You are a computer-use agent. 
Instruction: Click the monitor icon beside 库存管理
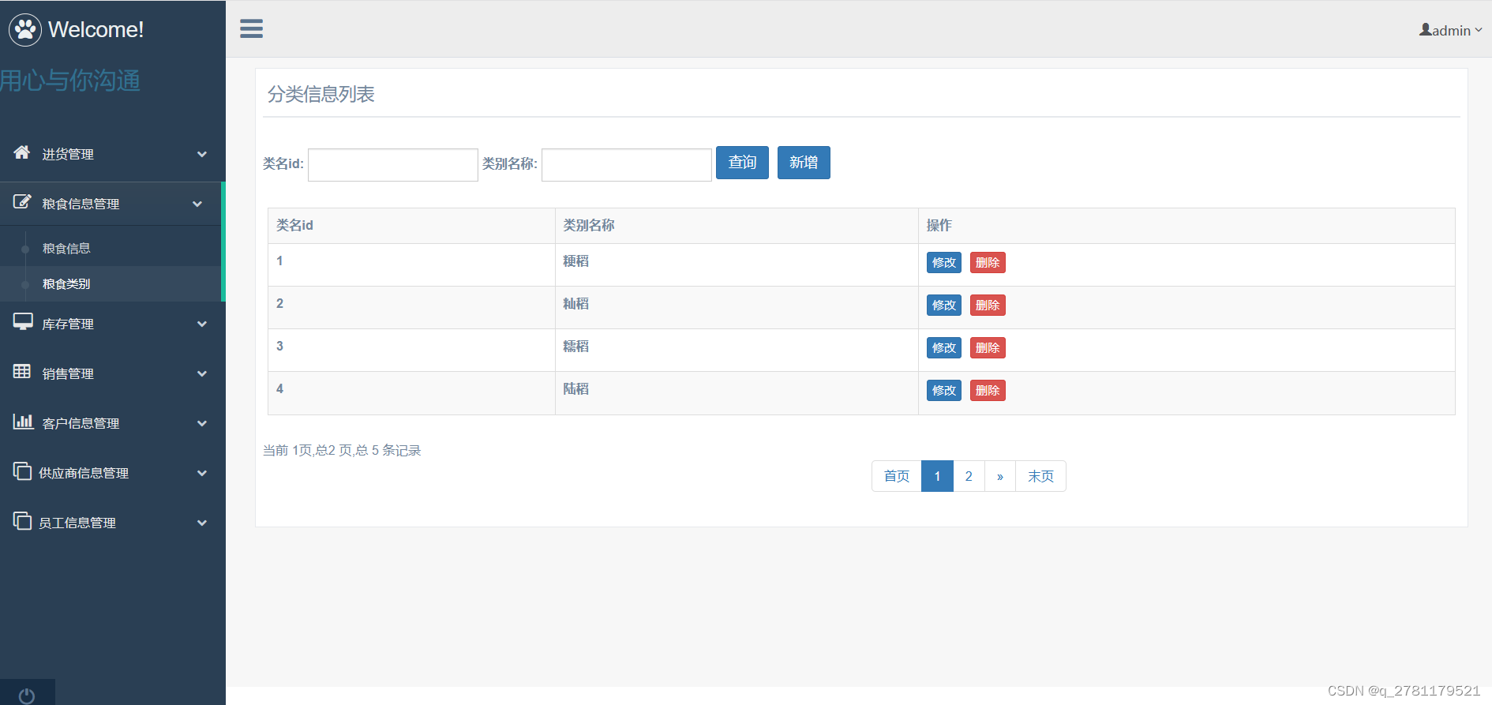23,322
